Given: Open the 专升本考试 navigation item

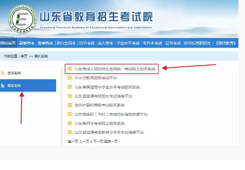Looking at the screenshot, I should pyautogui.click(x=153, y=43).
